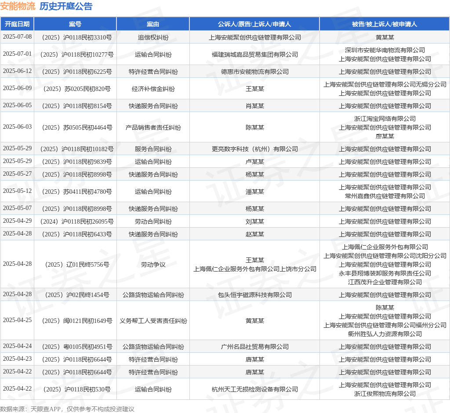Viewport: 450px width, 413px height.
Task: Click the 数据来源 天眼查APP footer note
Action: point(67,409)
